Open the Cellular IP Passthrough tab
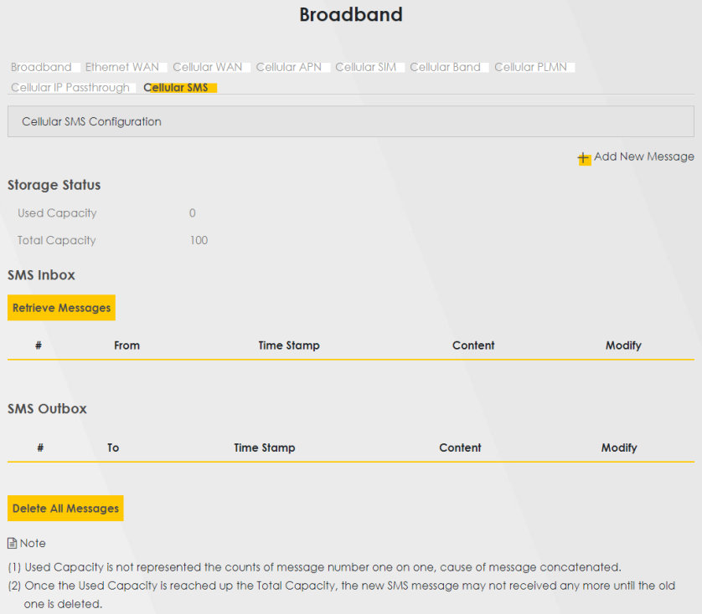 tap(70, 88)
